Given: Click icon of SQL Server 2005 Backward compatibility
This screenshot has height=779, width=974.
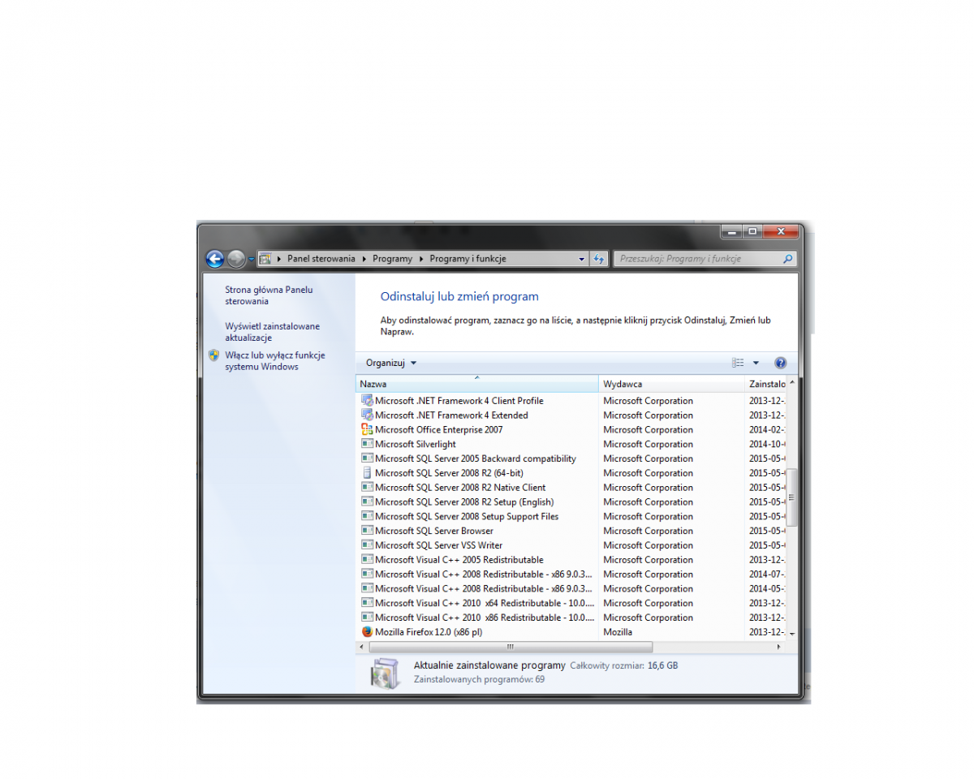Looking at the screenshot, I should (x=367, y=458).
